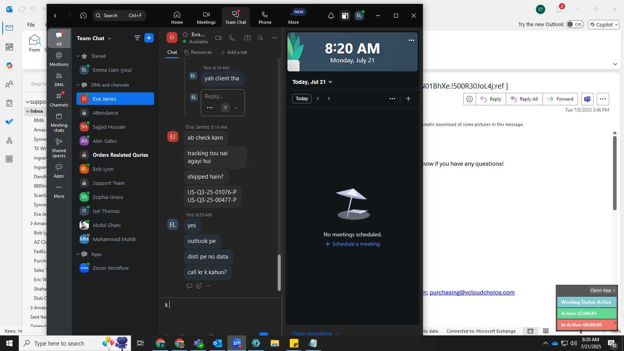Collapse the Inbox folder in Outlook
Viewport: 624px width, 351px height.
pos(28,111)
